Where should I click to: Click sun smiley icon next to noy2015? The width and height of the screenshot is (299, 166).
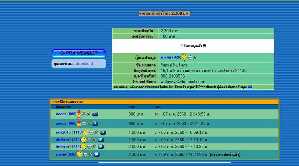coord(86,132)
